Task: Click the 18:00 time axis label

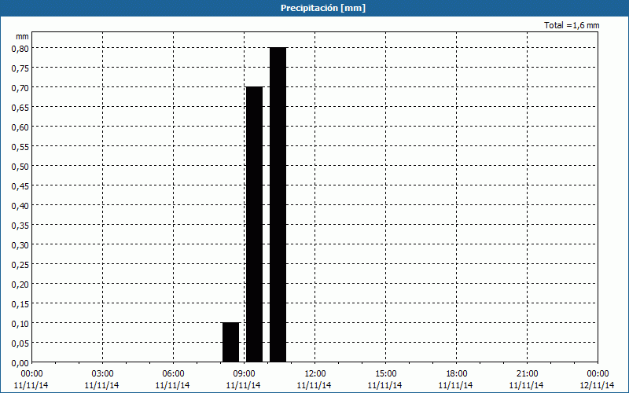Action: pyautogui.click(x=457, y=373)
